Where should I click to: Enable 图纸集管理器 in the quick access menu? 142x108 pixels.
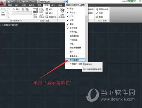(x=75, y=48)
